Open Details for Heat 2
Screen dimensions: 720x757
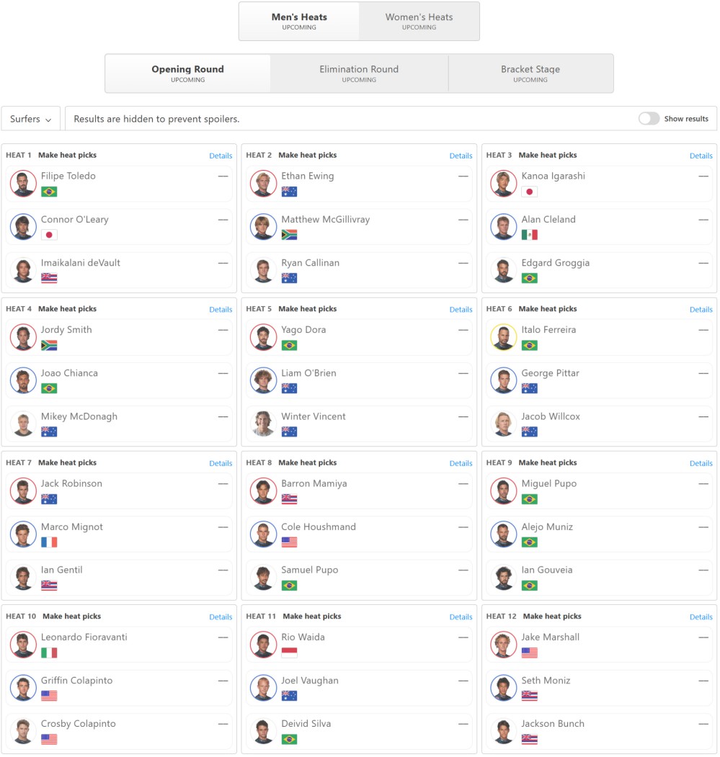pos(461,156)
